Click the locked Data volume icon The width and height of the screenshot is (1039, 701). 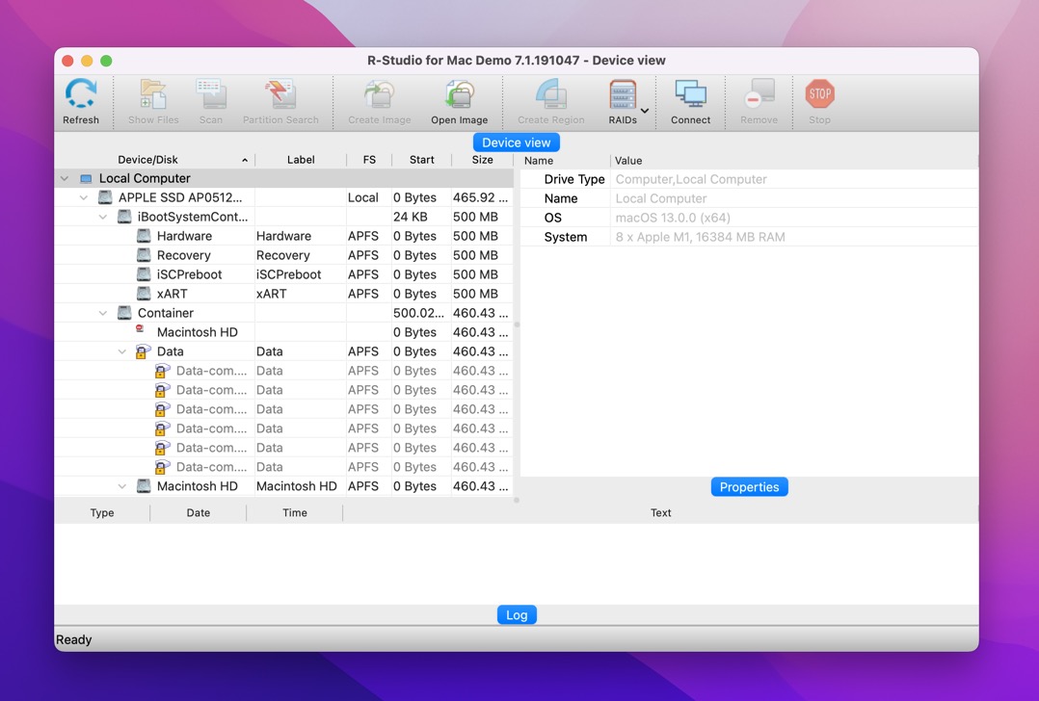click(x=143, y=351)
